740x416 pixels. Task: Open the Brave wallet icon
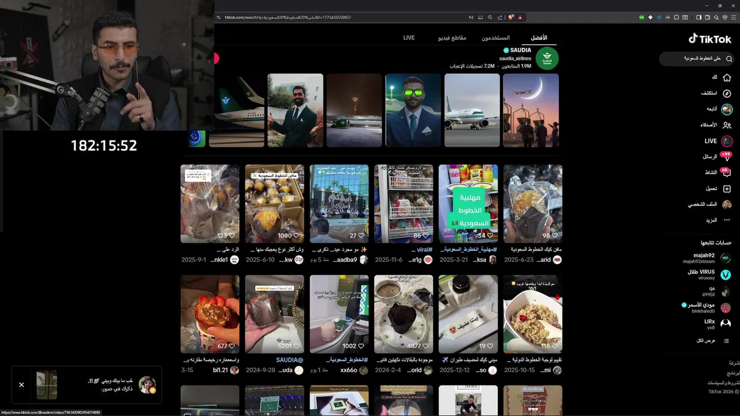[x=707, y=17]
